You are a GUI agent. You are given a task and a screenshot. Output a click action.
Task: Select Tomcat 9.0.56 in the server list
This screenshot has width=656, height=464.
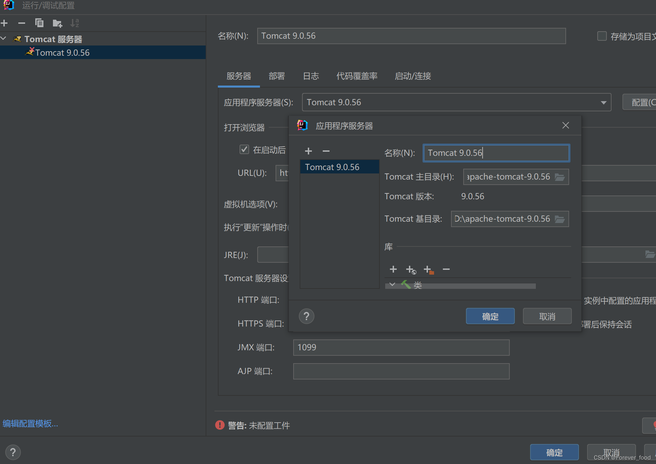[339, 167]
